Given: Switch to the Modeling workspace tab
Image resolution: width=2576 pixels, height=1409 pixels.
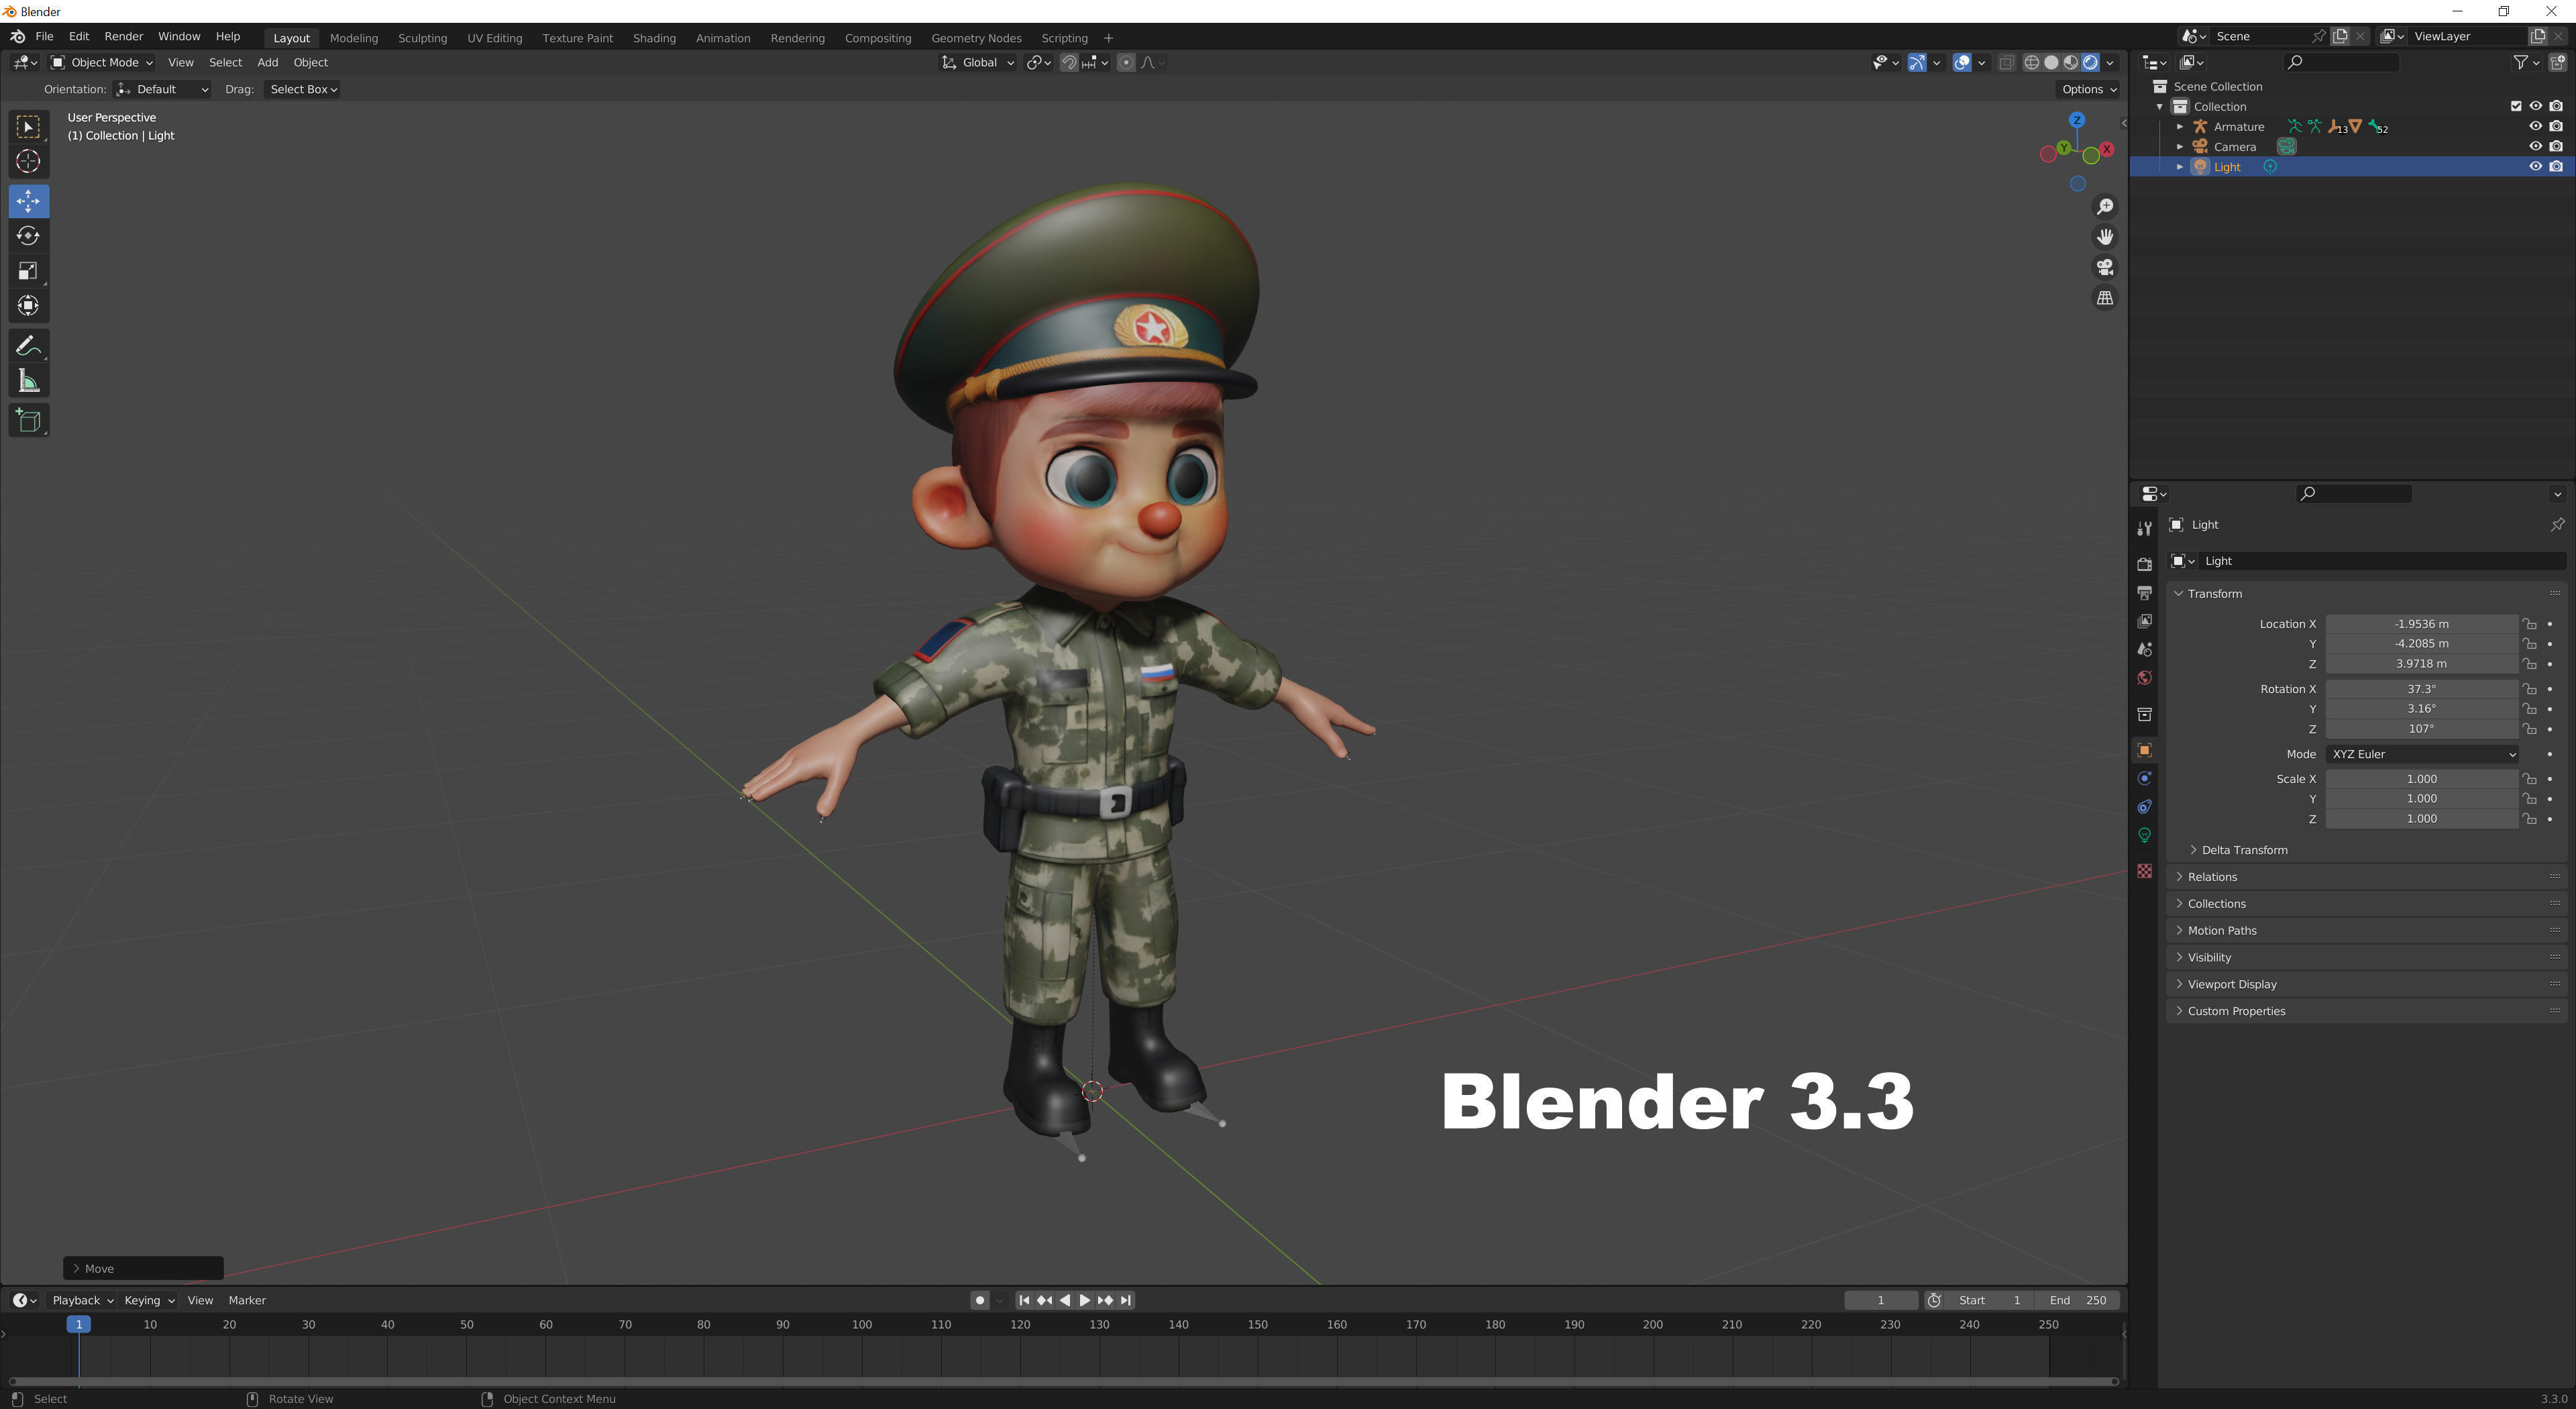Looking at the screenshot, I should [x=354, y=38].
